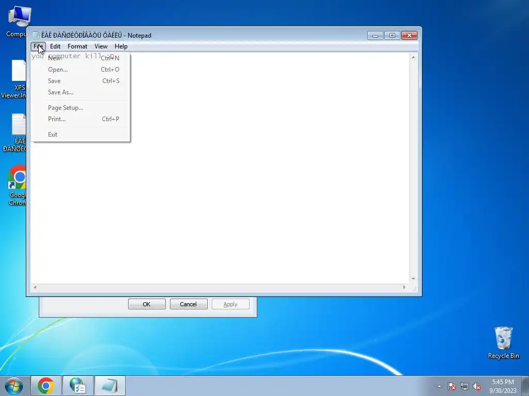
Task: Maximize the Notepad window
Action: [392, 36]
